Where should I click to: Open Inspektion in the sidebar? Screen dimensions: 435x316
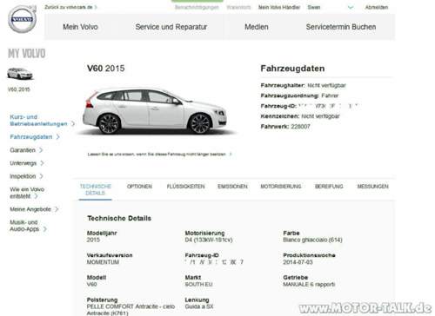click(x=23, y=176)
